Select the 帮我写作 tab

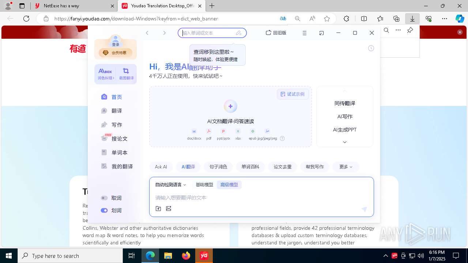tap(315, 167)
